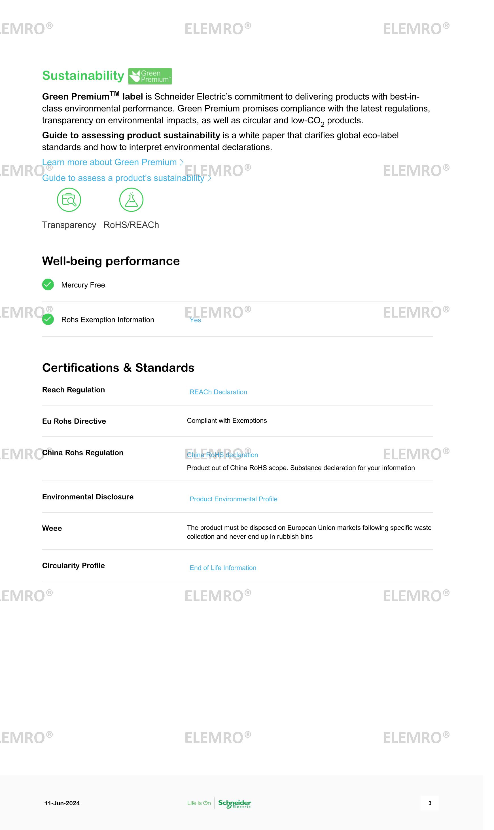
Task: Click the Certifications & Standards heading
Action: (118, 368)
